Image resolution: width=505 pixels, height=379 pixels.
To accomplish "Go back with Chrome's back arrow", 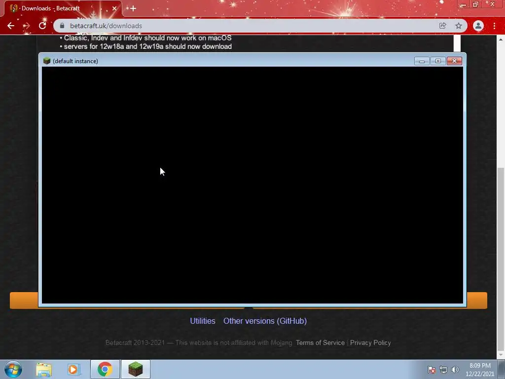I will [x=11, y=26].
